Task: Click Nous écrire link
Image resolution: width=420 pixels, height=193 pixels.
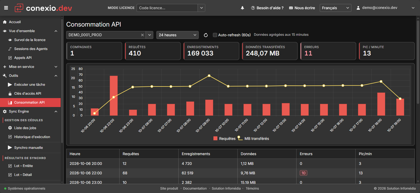Action: click(302, 8)
